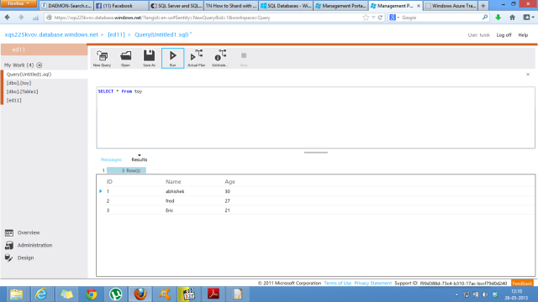The width and height of the screenshot is (538, 302).
Task: Open Chrome from the Windows taskbar
Action: coord(92,294)
